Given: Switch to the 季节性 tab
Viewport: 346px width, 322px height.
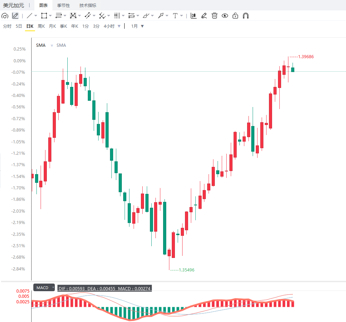Looking at the screenshot, I should point(64,5).
